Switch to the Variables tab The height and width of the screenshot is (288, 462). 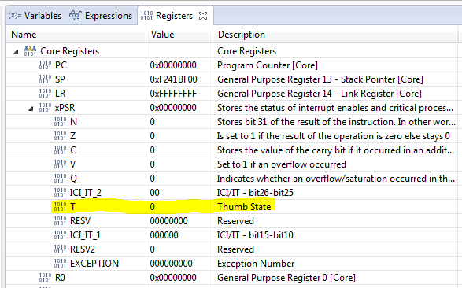click(x=35, y=15)
